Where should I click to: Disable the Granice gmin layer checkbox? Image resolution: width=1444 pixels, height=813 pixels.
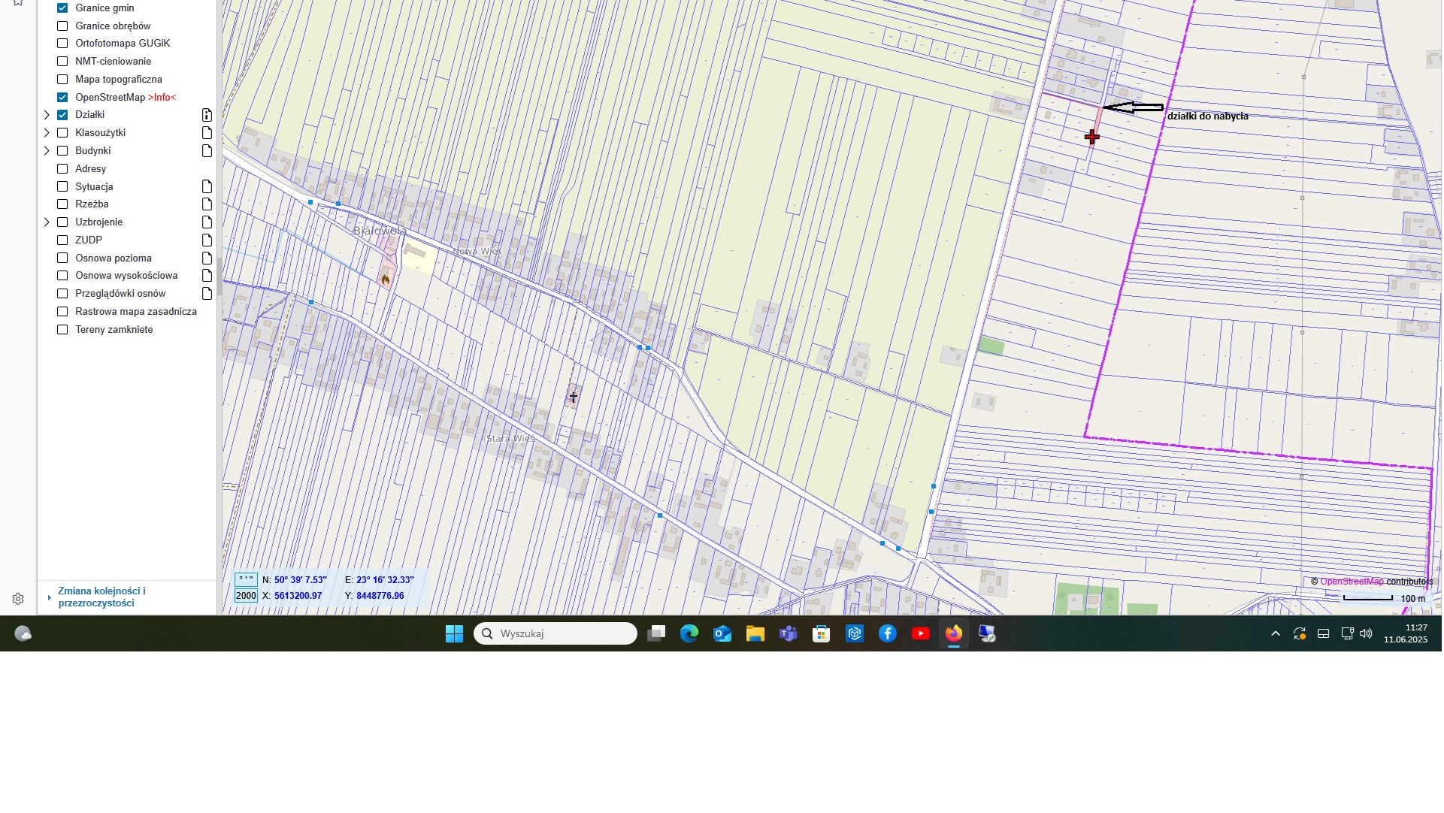pyautogui.click(x=62, y=8)
